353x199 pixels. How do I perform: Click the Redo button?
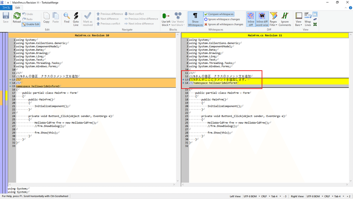tap(27, 19)
